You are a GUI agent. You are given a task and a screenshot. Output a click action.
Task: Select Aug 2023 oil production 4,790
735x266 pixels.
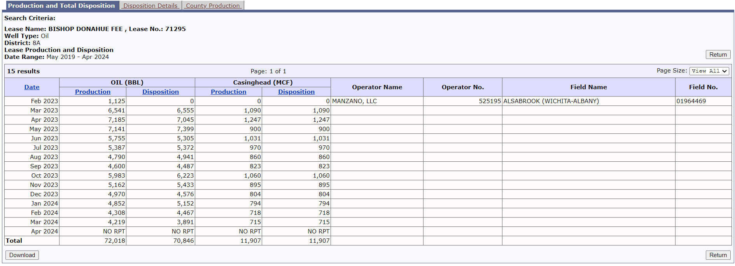(93, 157)
